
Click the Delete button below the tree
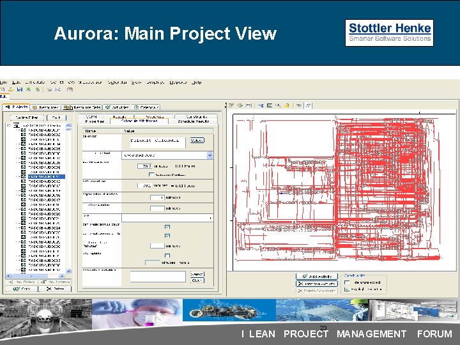(55, 289)
